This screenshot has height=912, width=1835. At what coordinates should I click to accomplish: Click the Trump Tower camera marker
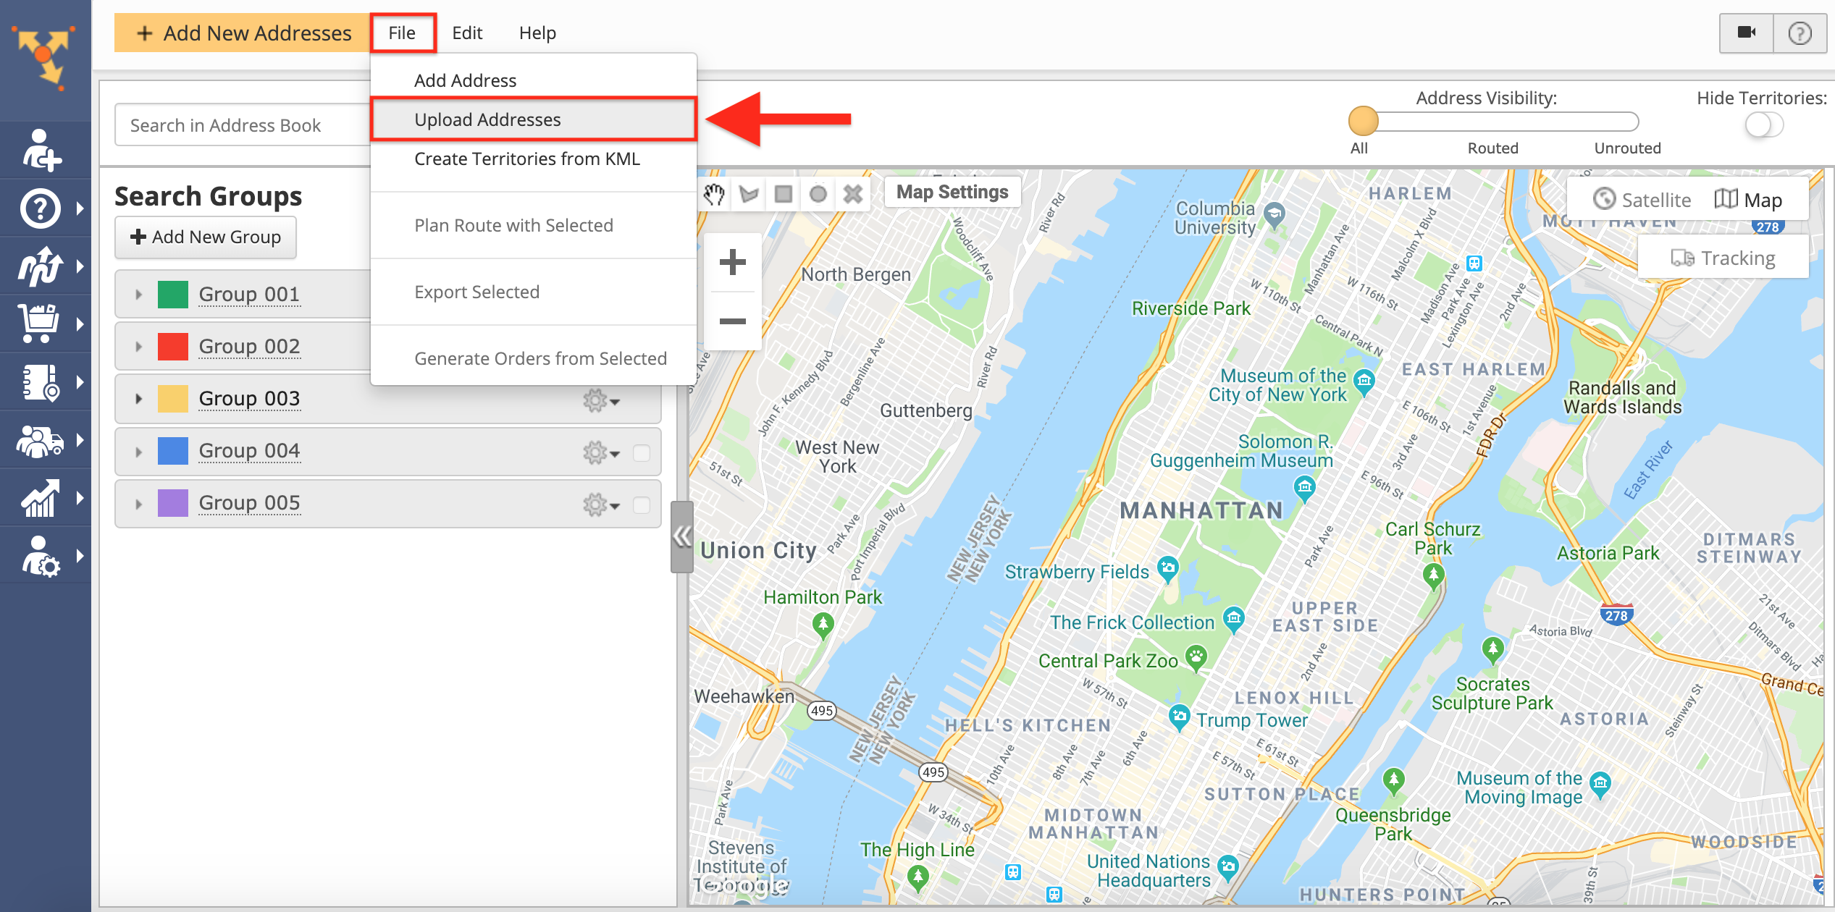(x=1179, y=718)
